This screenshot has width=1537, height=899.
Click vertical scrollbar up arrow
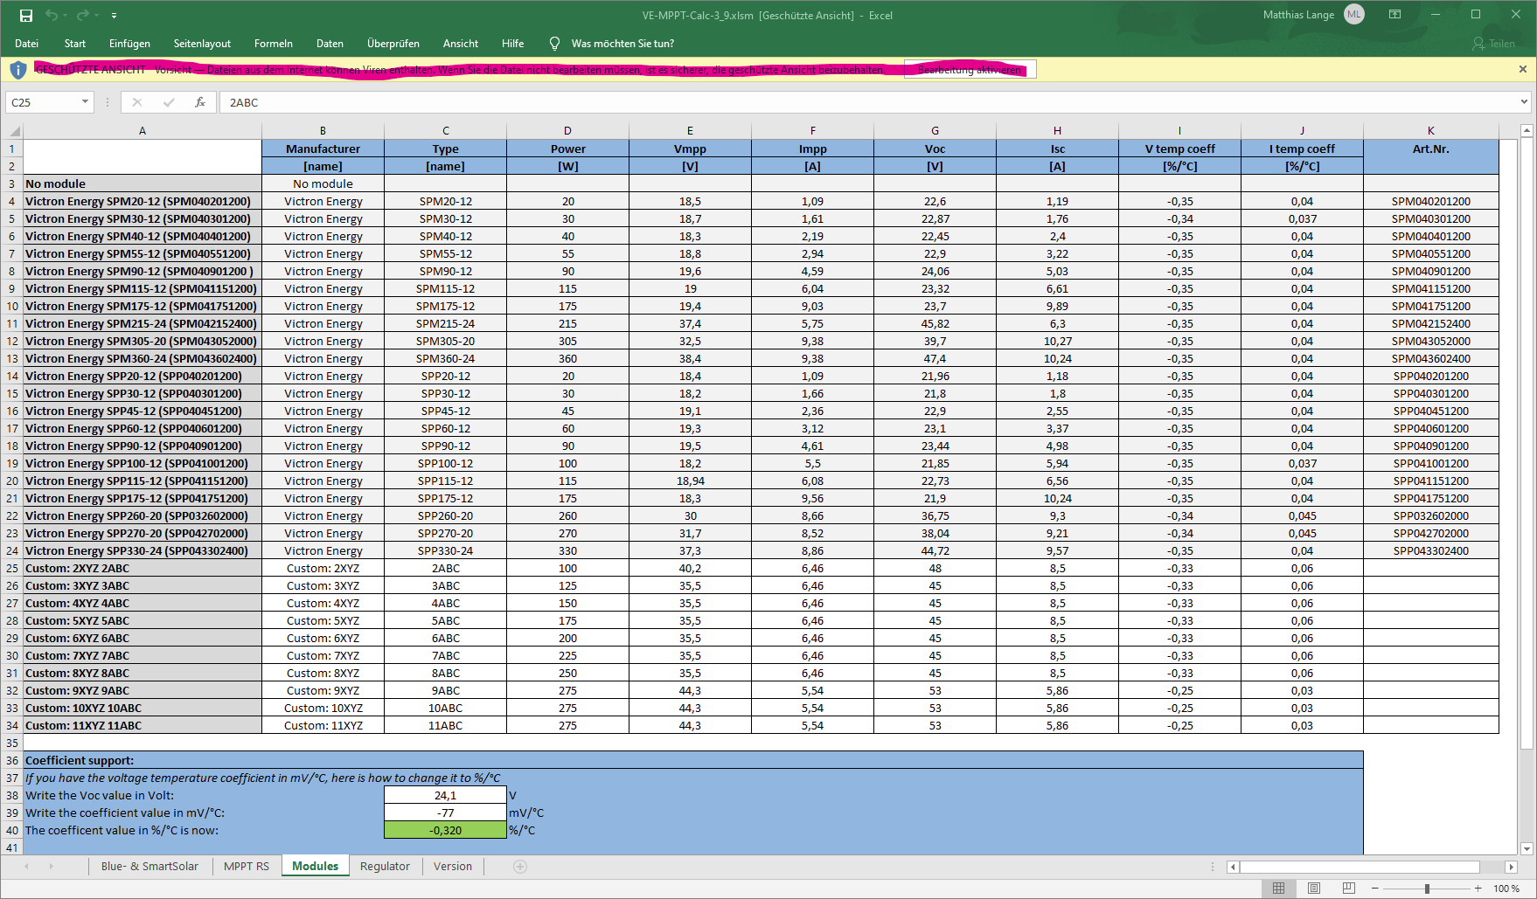pyautogui.click(x=1527, y=131)
